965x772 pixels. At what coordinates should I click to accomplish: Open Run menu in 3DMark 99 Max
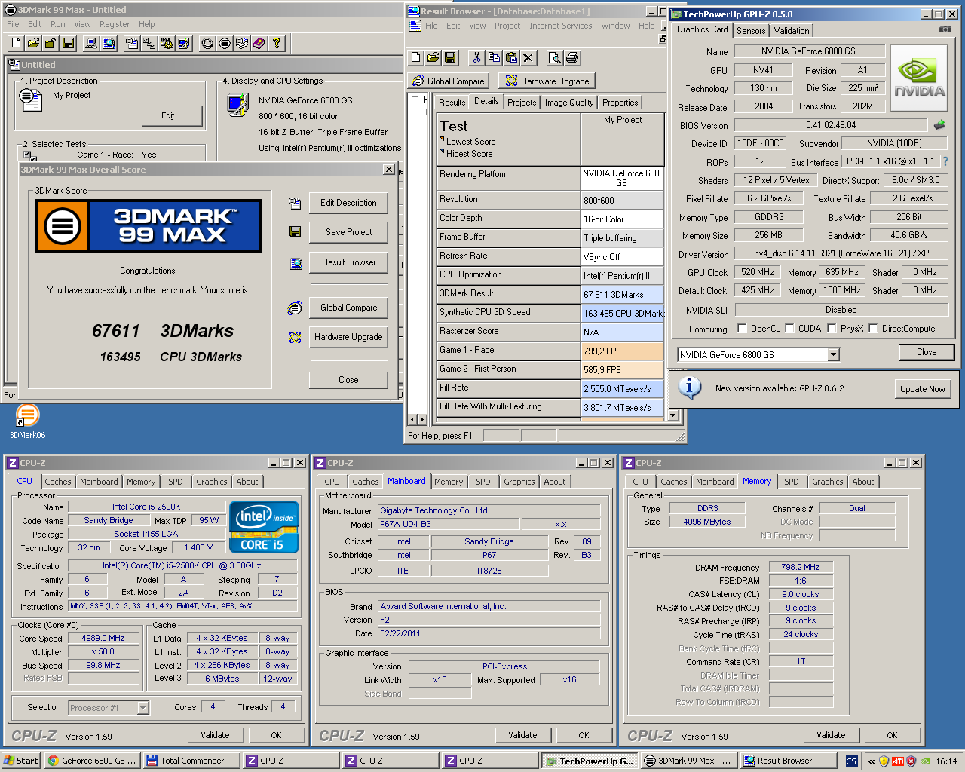[x=57, y=24]
